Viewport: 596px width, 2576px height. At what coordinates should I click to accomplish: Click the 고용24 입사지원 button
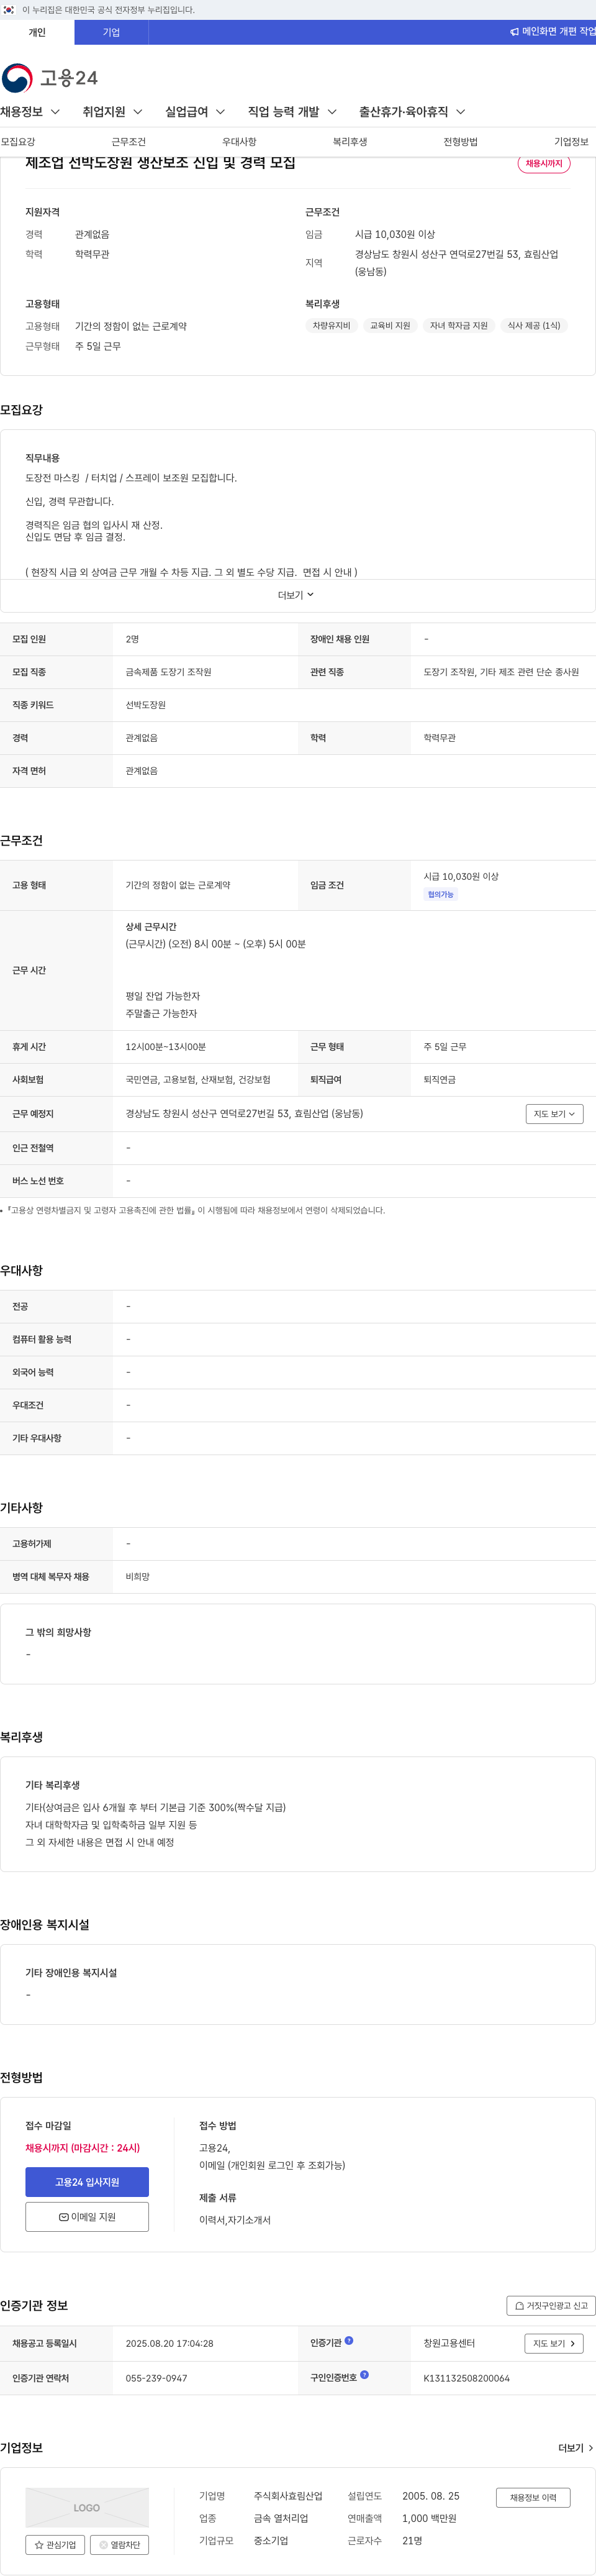pos(87,2181)
